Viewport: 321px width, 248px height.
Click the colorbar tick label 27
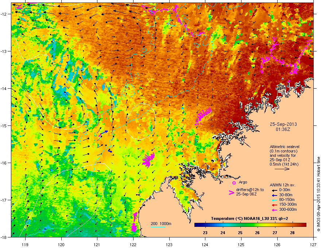click(x=275, y=233)
